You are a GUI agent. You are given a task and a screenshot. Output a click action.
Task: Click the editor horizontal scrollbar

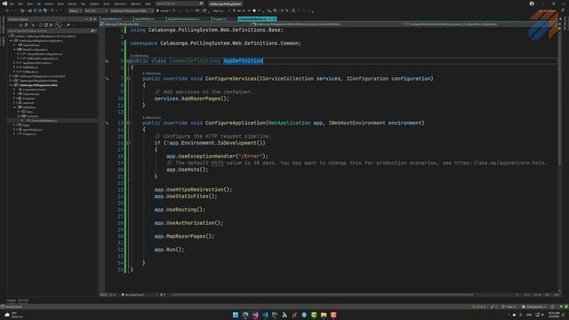coord(323,295)
